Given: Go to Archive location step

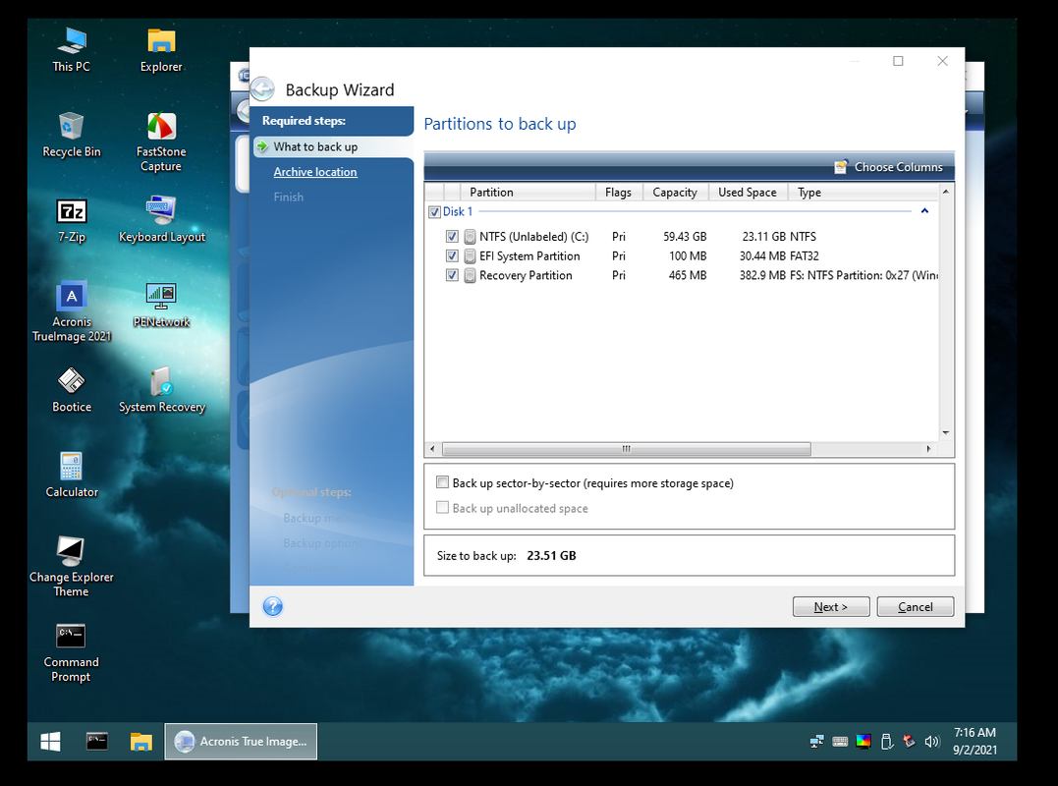Looking at the screenshot, I should pos(315,172).
